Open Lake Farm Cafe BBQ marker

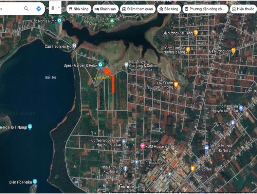[x=176, y=85]
